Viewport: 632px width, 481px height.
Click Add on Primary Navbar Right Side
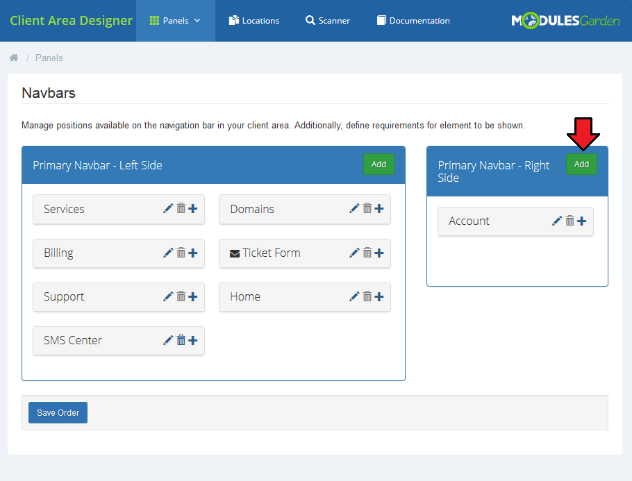click(581, 164)
